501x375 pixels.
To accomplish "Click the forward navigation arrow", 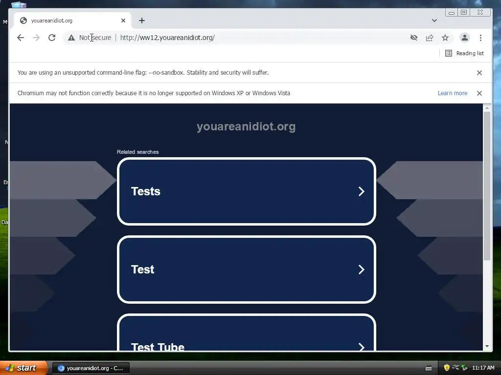I will pyautogui.click(x=36, y=38).
